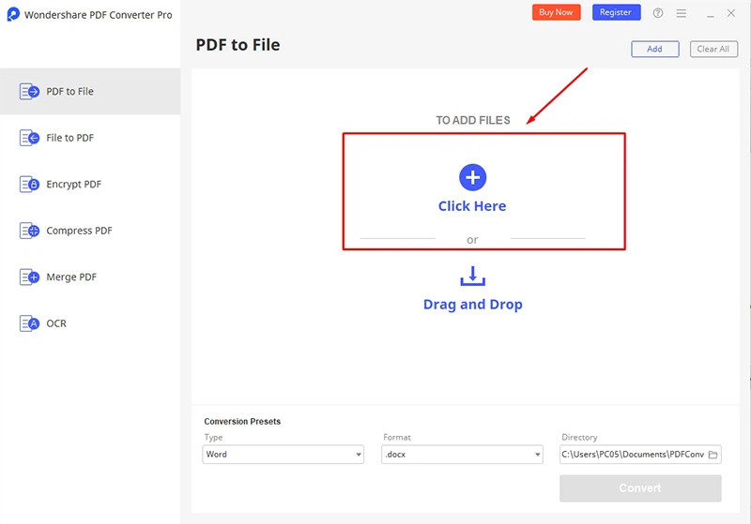Click the Clear All button
The image size is (751, 524).
tap(713, 49)
